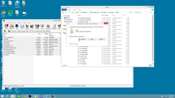Sort by Date modified column in Explorer
The height and width of the screenshot is (98, 175).
click(105, 15)
